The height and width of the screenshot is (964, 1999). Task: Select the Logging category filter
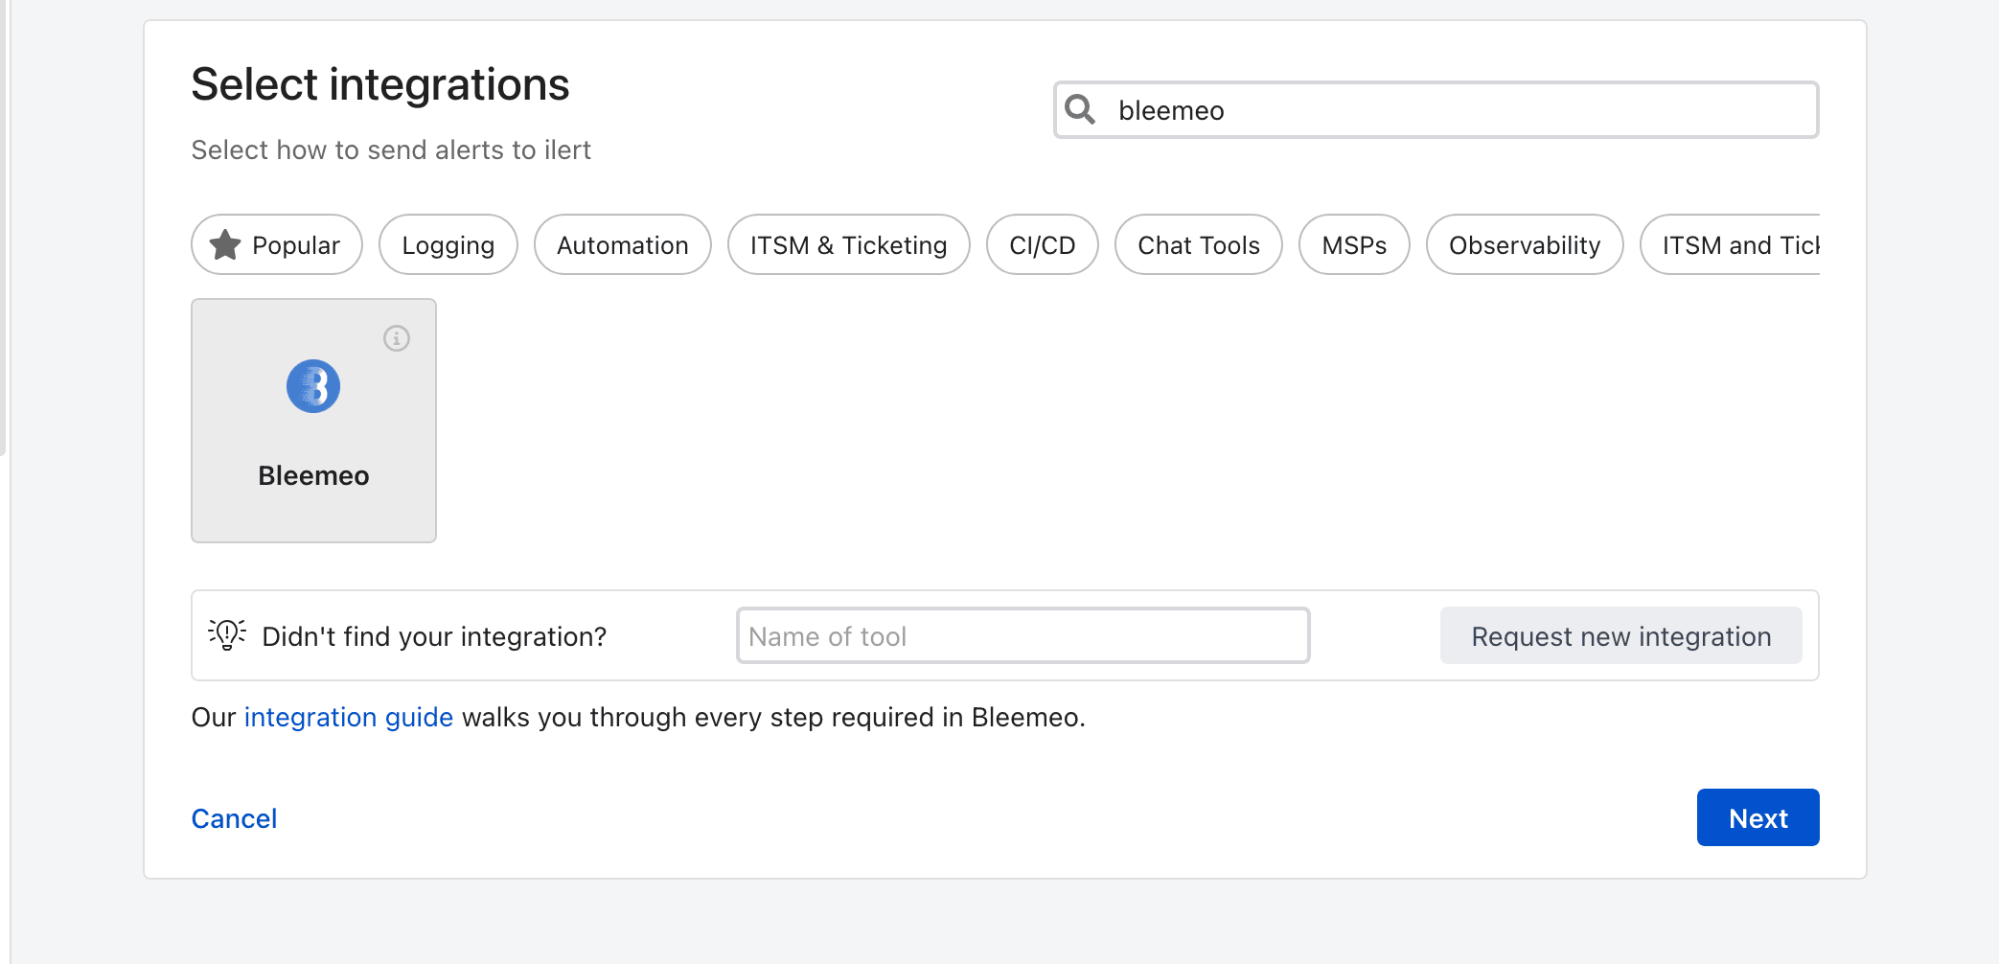(x=448, y=244)
